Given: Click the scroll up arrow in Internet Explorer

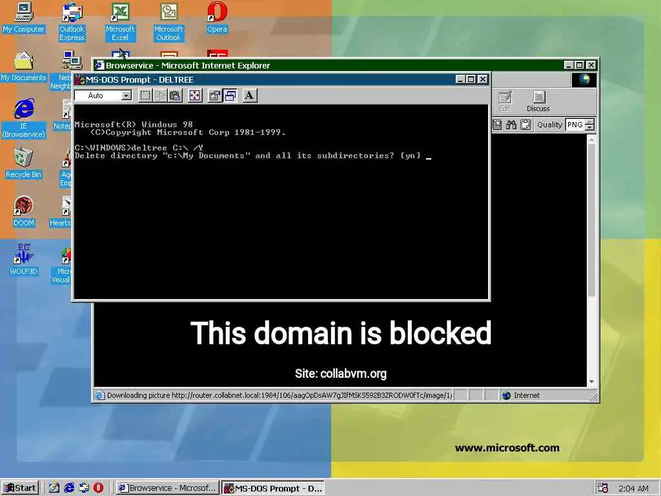Looking at the screenshot, I should pos(591,139).
